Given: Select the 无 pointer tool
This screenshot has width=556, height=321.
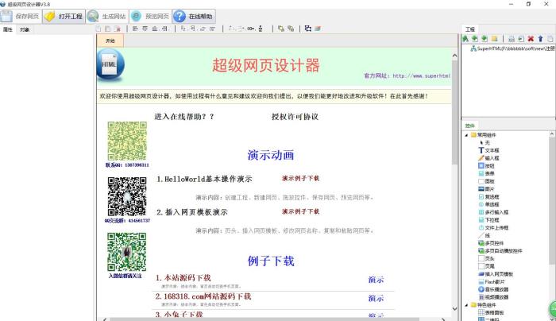Looking at the screenshot, I should pos(485,142).
